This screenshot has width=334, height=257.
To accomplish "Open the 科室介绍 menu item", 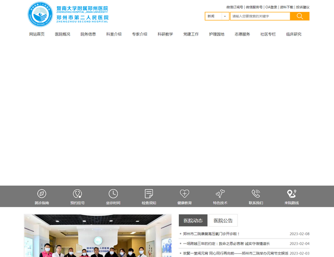I will (114, 34).
